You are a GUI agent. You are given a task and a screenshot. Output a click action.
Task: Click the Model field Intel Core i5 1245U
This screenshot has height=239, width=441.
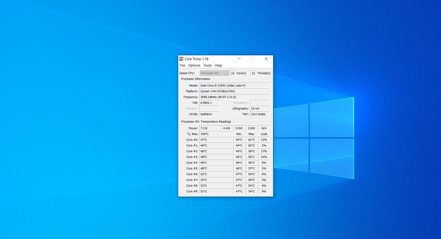pos(235,86)
